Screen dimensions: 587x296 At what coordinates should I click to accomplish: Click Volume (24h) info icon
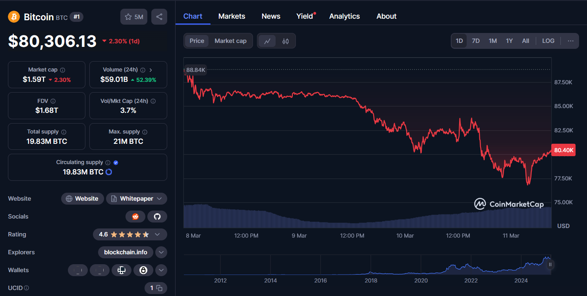tap(143, 70)
